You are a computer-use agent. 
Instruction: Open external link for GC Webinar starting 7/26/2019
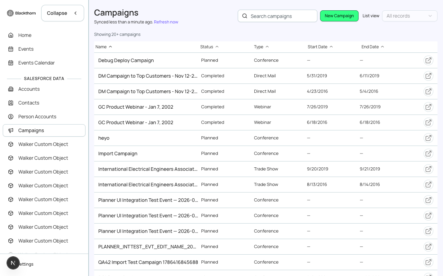point(428,107)
